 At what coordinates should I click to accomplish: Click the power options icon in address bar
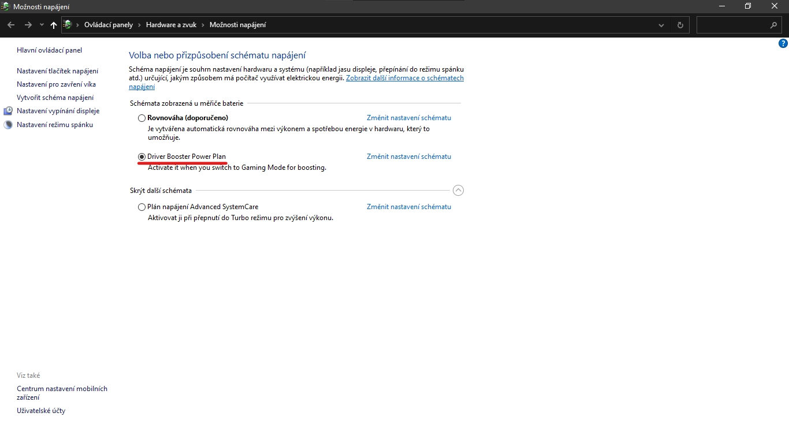tap(68, 25)
